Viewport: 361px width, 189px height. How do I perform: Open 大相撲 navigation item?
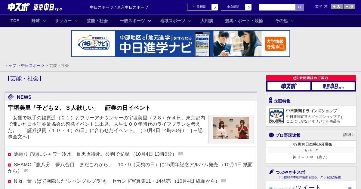coord(207,21)
